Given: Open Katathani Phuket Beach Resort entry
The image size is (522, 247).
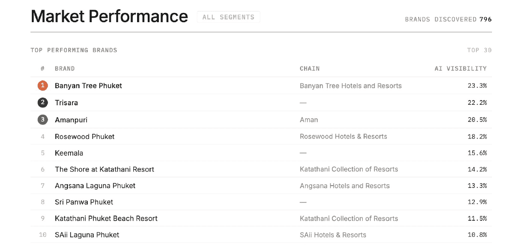Looking at the screenshot, I should [x=106, y=218].
